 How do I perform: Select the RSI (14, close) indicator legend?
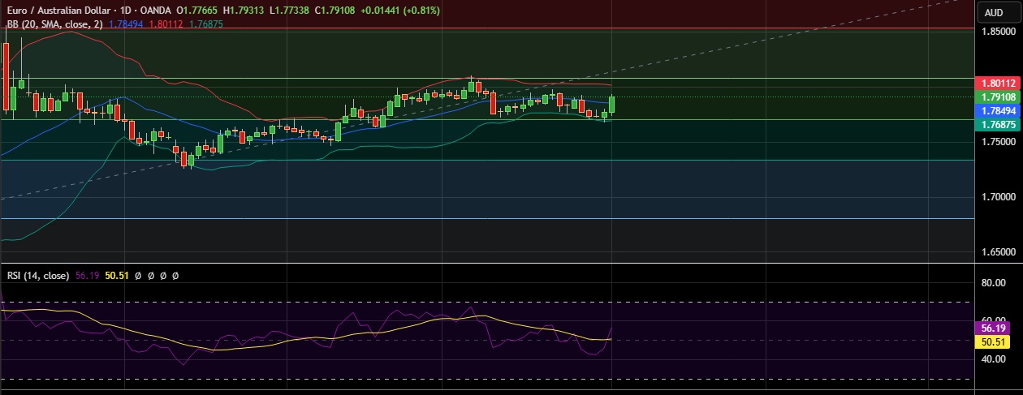pyautogui.click(x=38, y=276)
